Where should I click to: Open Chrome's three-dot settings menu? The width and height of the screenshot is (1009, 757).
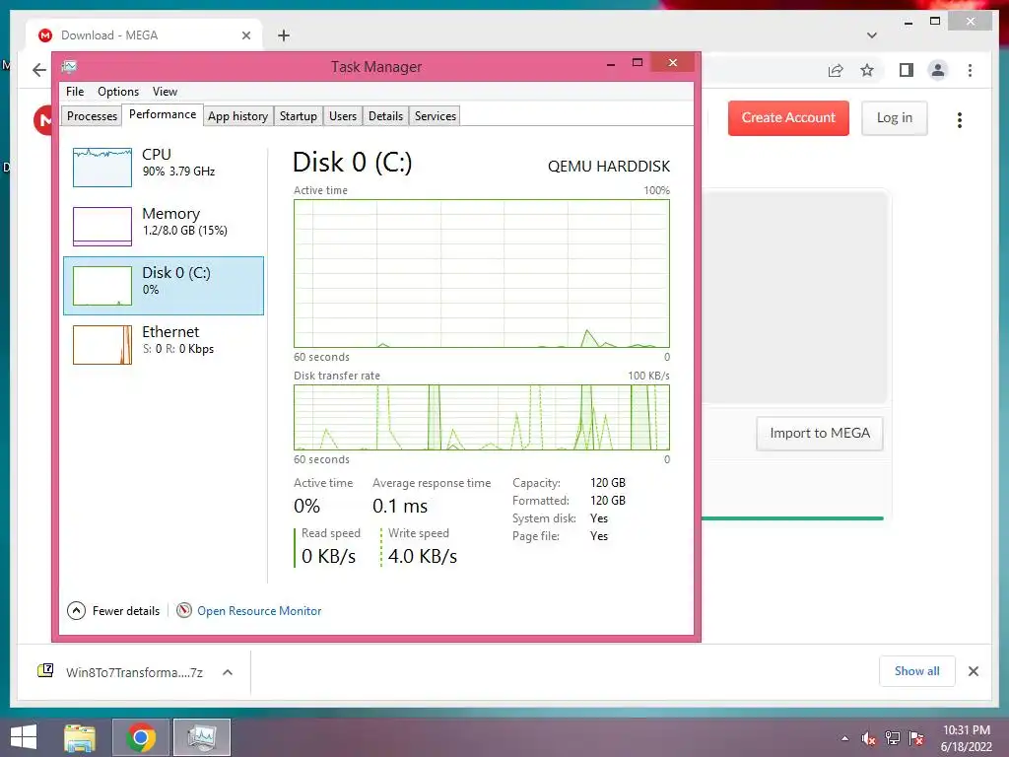pyautogui.click(x=970, y=70)
